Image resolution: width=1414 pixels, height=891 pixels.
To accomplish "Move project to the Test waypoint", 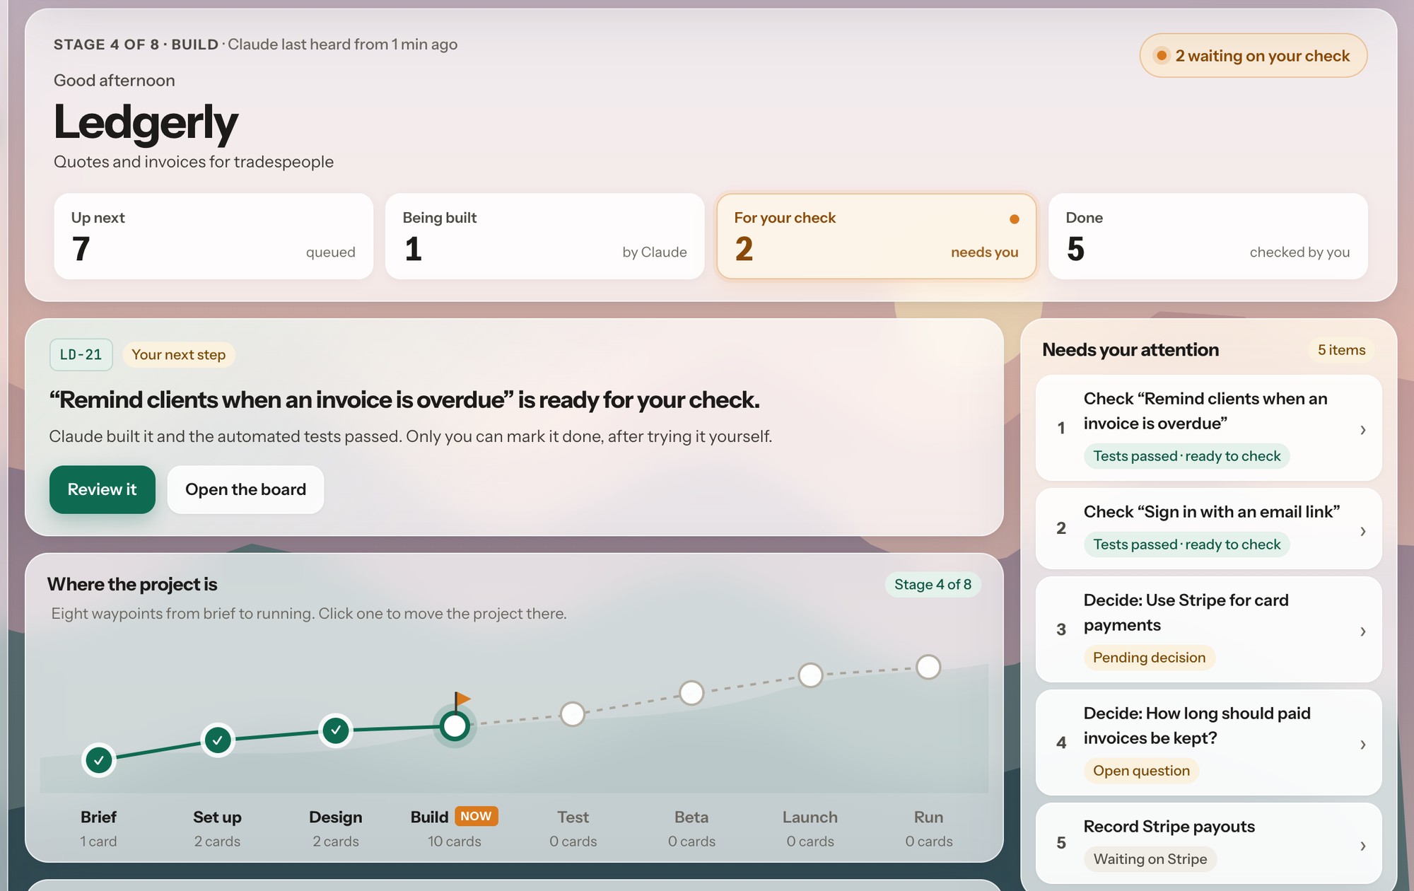I will (573, 714).
